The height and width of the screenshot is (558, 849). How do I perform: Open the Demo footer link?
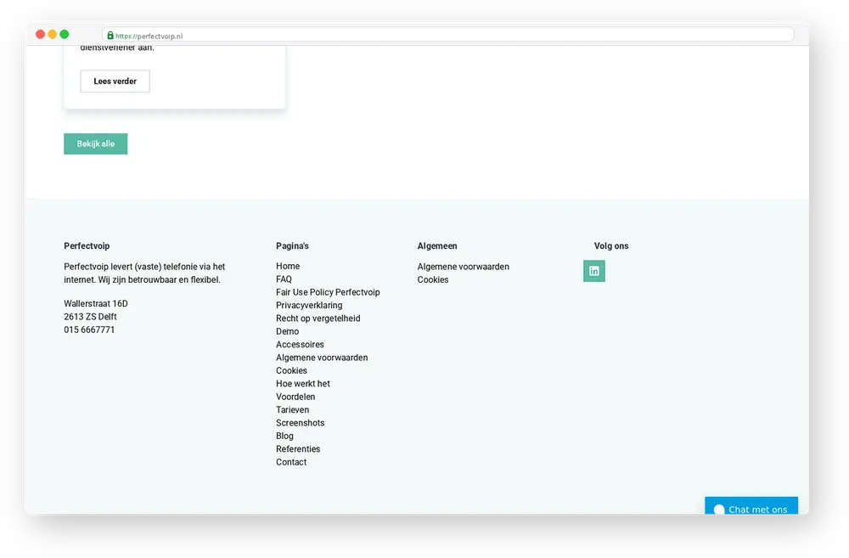[x=287, y=331]
